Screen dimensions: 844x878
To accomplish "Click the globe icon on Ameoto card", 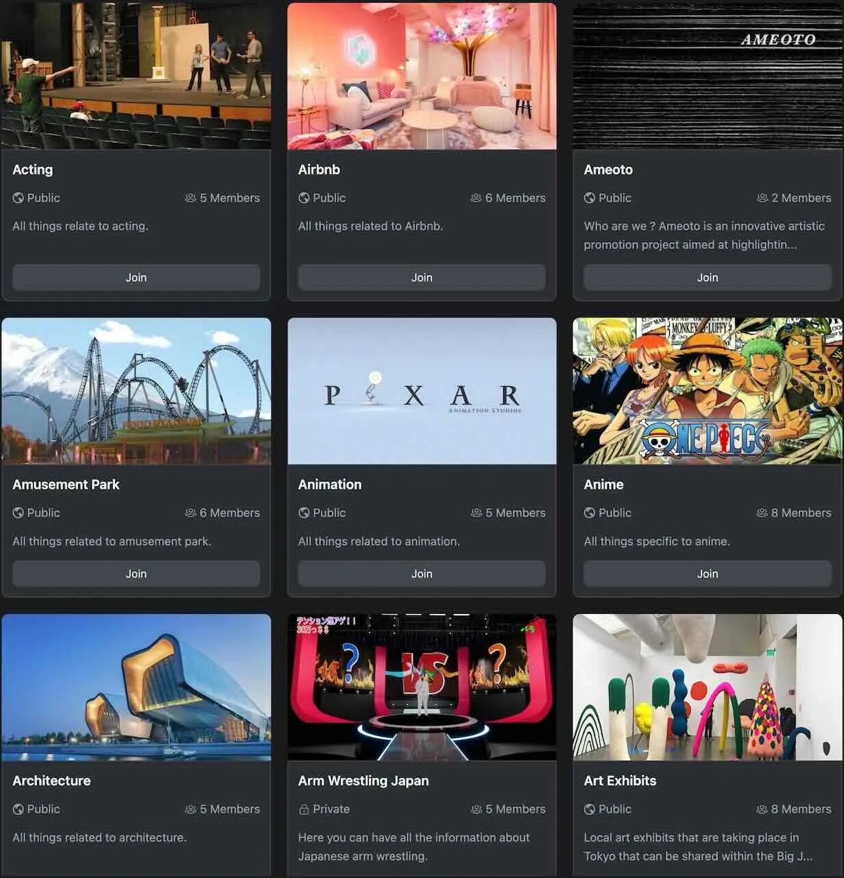I will pos(589,198).
